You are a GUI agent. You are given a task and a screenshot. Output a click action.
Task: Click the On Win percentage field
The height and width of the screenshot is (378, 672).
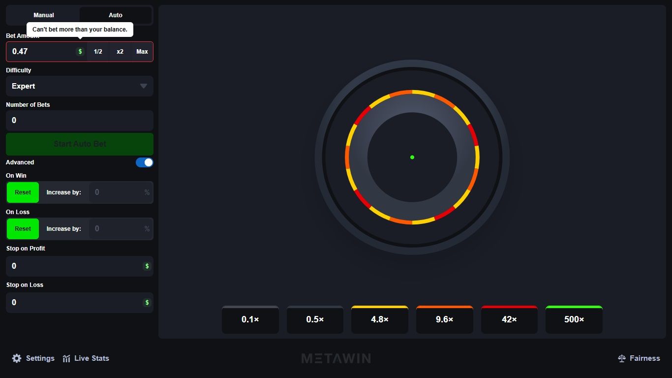click(x=121, y=192)
